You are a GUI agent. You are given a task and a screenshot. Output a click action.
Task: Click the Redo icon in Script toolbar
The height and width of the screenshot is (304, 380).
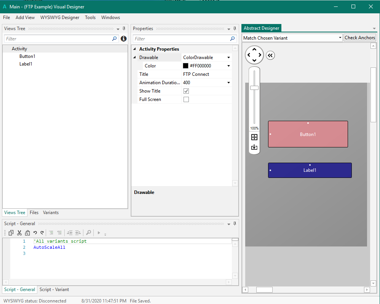(42, 233)
